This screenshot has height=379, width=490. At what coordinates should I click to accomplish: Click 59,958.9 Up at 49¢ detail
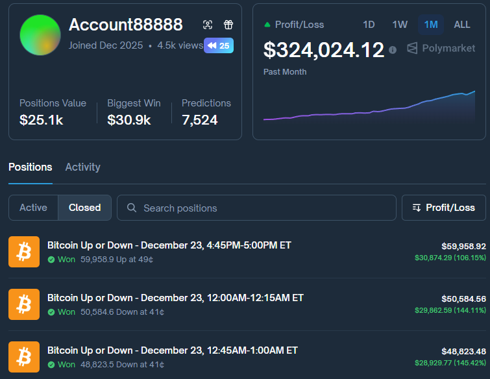pos(117,260)
